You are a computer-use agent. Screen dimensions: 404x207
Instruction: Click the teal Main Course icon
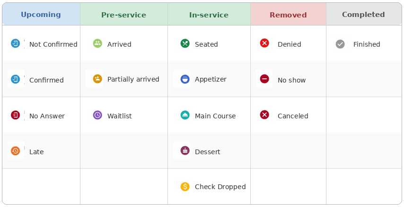185,115
